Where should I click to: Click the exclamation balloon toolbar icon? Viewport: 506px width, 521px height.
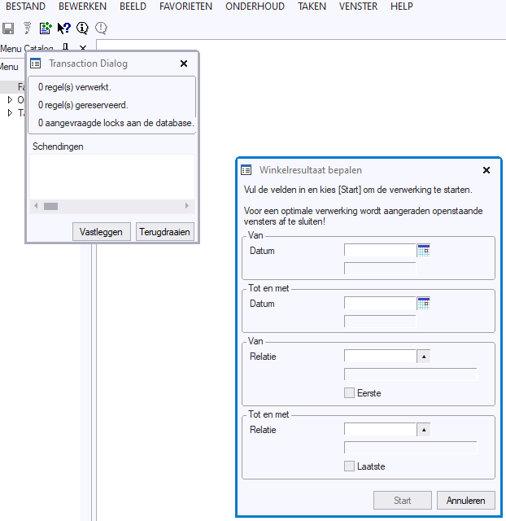point(101,28)
